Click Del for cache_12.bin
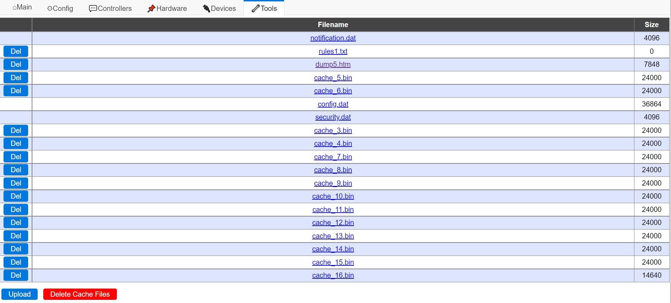 coord(16,223)
